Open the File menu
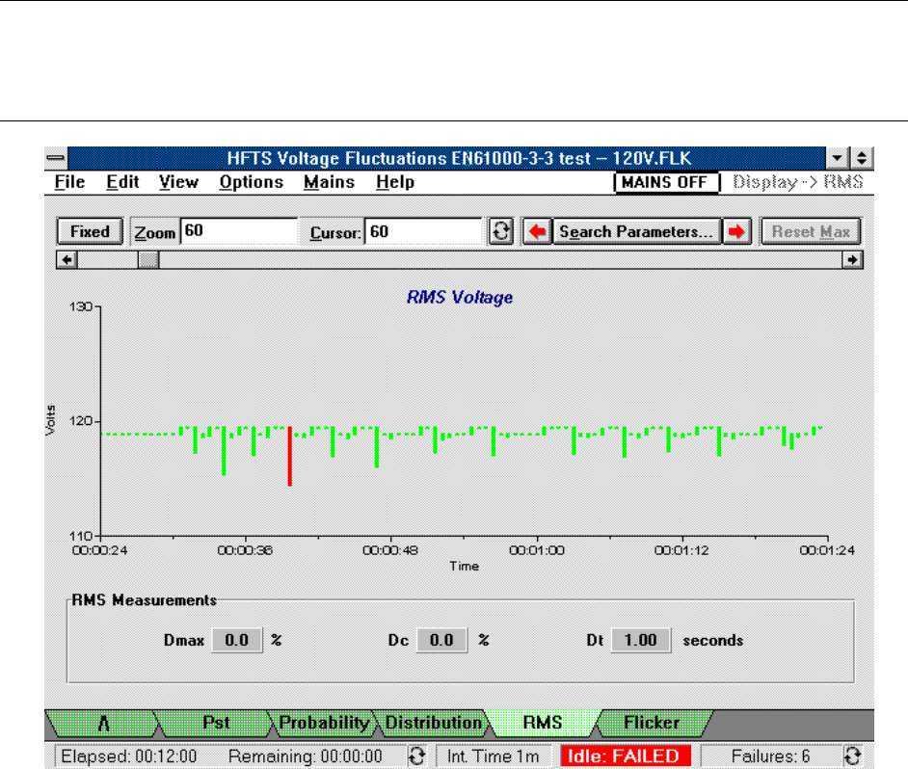 pos(69,182)
